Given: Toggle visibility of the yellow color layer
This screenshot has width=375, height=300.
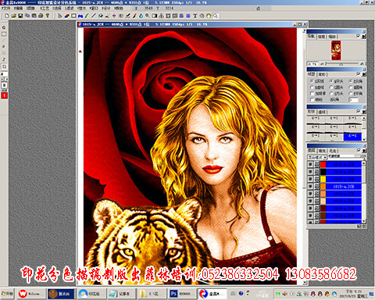Looking at the screenshot, I should [x=310, y=179].
